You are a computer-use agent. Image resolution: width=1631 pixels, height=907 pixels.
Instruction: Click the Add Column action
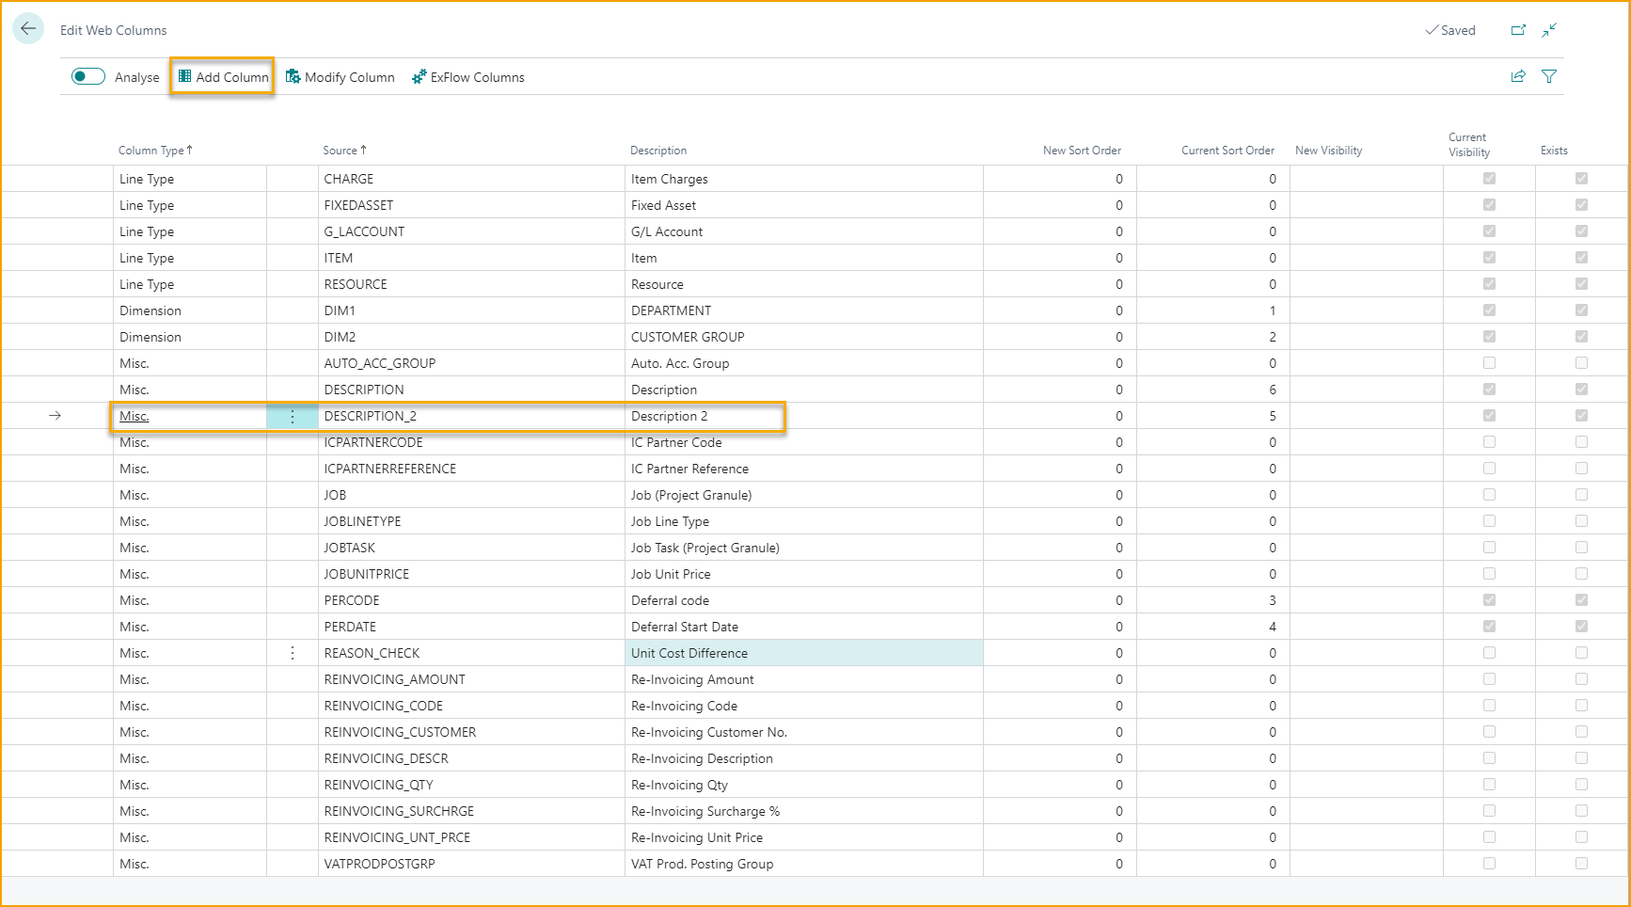coord(223,77)
